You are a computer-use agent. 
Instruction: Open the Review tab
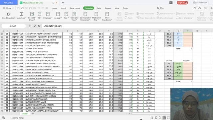point(108,8)
